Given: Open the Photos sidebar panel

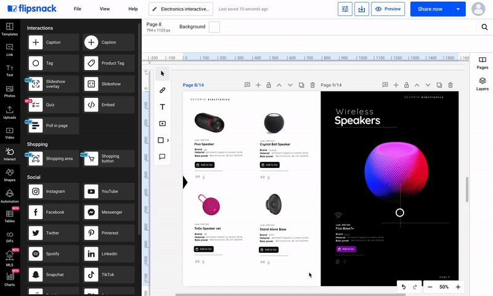Looking at the screenshot, I should (10, 91).
